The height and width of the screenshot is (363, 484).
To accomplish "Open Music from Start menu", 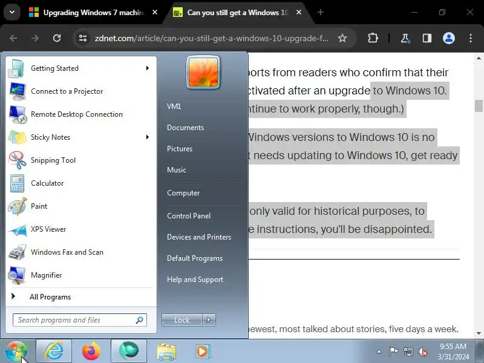I will 177,170.
